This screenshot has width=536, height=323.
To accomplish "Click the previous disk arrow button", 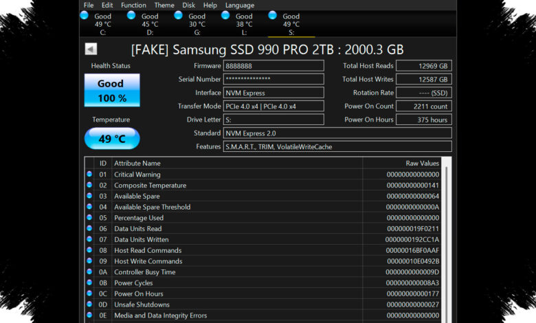I will [91, 49].
